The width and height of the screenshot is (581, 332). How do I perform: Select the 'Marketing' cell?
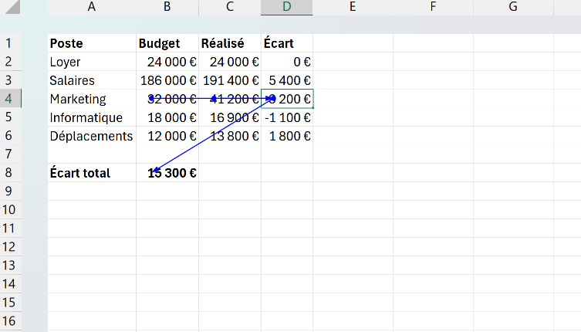[92, 99]
